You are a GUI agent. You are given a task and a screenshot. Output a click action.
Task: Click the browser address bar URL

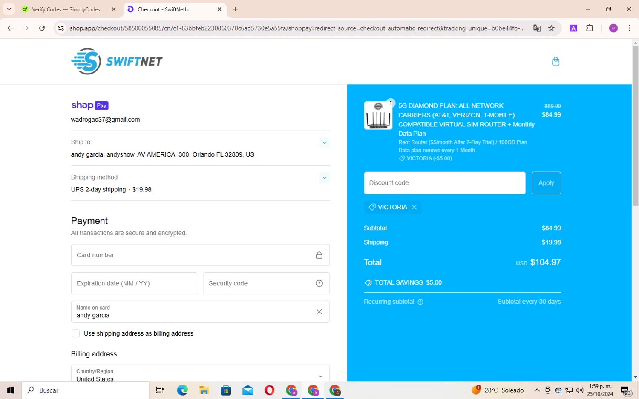click(297, 28)
